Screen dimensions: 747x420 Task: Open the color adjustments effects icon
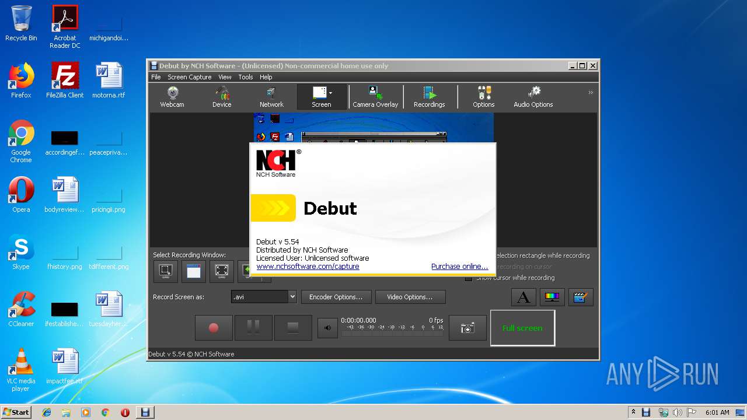tap(552, 297)
